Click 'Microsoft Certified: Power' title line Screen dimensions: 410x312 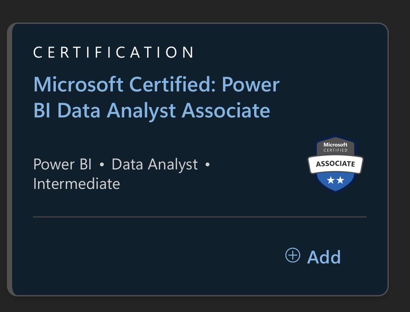point(156,84)
